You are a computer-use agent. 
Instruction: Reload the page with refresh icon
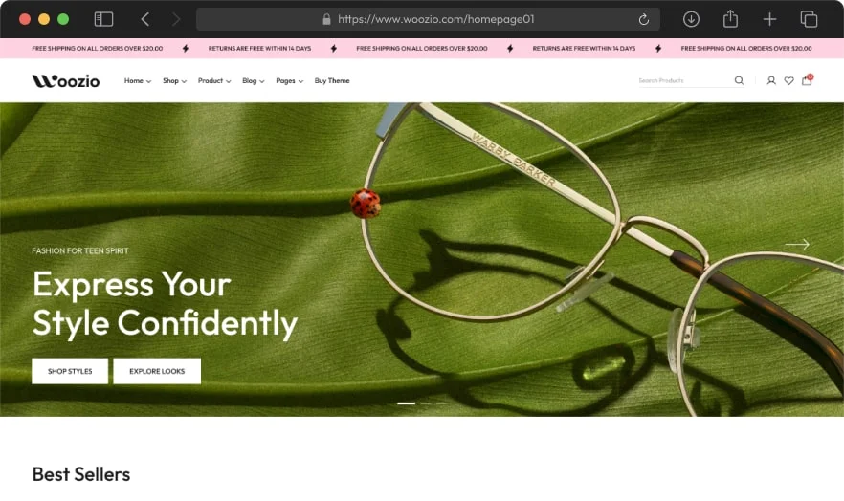click(644, 20)
